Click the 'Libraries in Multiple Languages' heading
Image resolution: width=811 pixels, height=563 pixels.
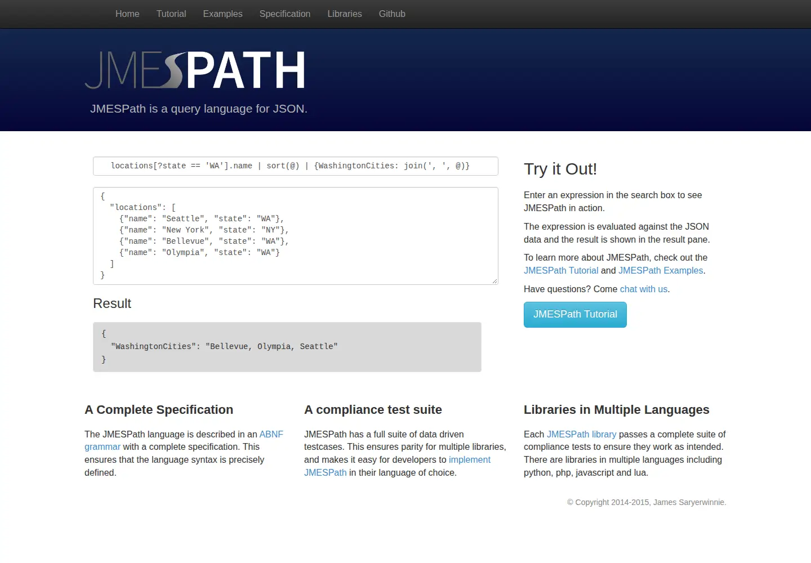tap(617, 410)
